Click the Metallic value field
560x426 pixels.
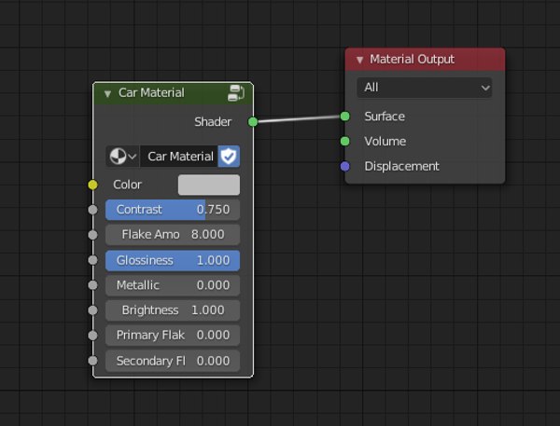[173, 285]
